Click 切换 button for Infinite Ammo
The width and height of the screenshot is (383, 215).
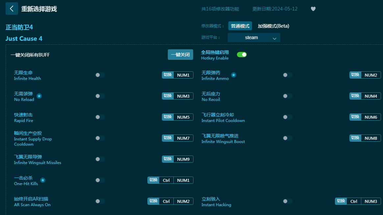[355, 75]
